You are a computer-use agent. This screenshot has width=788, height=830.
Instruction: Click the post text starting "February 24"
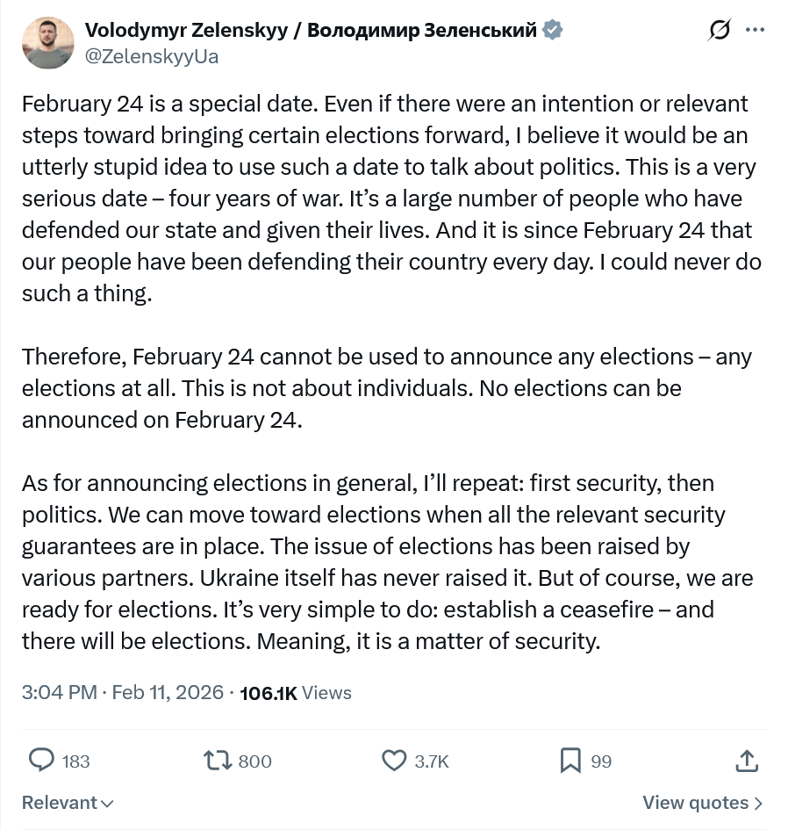386,198
